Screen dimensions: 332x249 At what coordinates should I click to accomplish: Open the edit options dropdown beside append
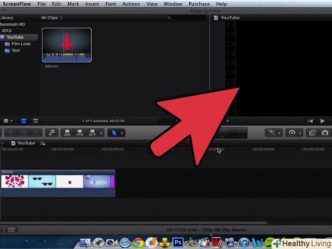coord(101,133)
